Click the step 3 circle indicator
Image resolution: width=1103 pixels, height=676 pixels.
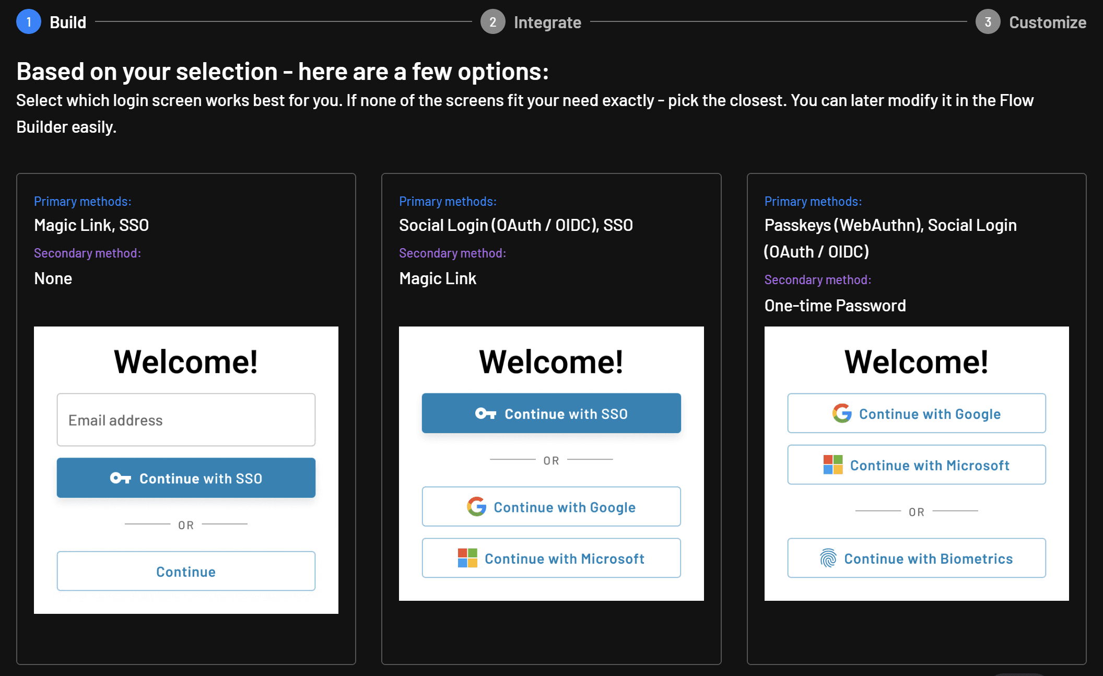click(x=988, y=21)
